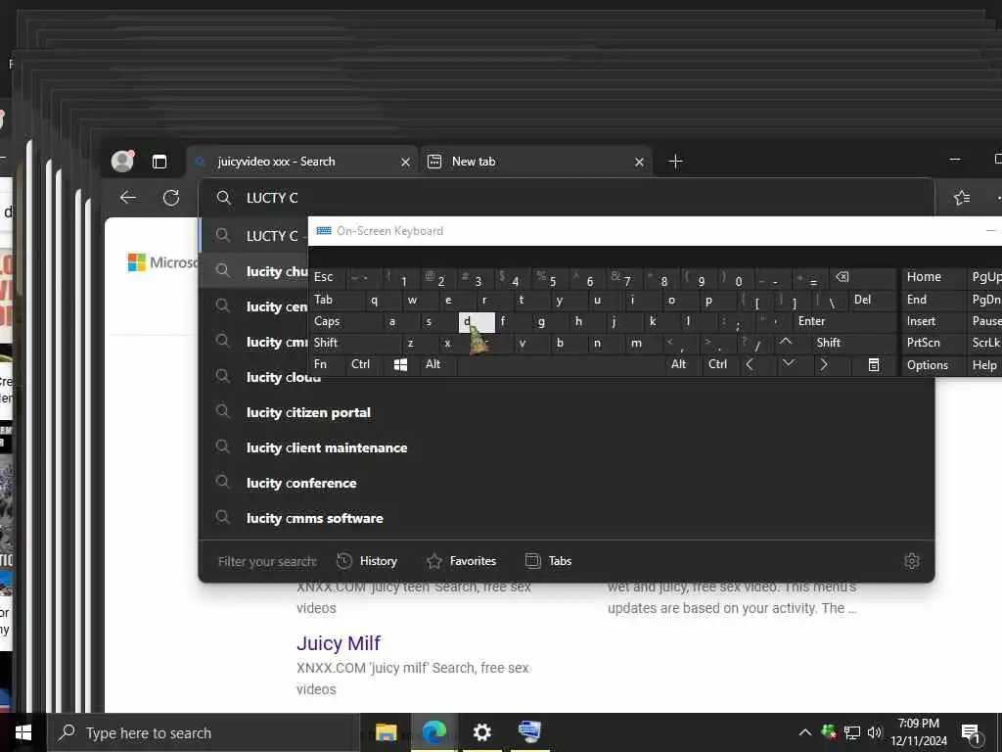Viewport: 1002px width, 752px height.
Task: Click the Help key on On-Screen Keyboard
Action: click(x=984, y=364)
